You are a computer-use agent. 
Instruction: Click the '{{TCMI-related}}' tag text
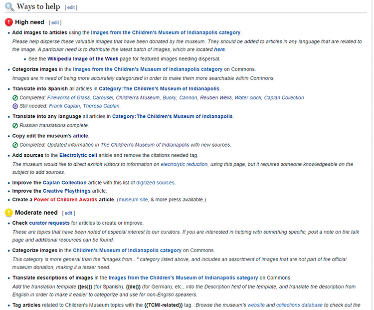[x=164, y=305]
